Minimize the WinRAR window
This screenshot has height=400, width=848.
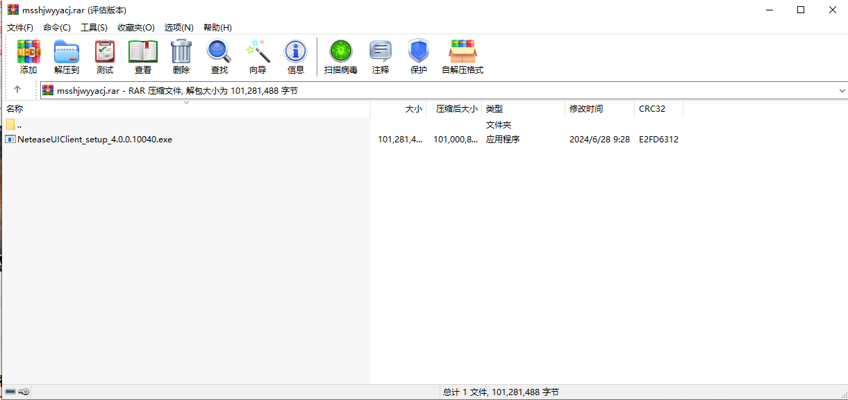[x=769, y=10]
